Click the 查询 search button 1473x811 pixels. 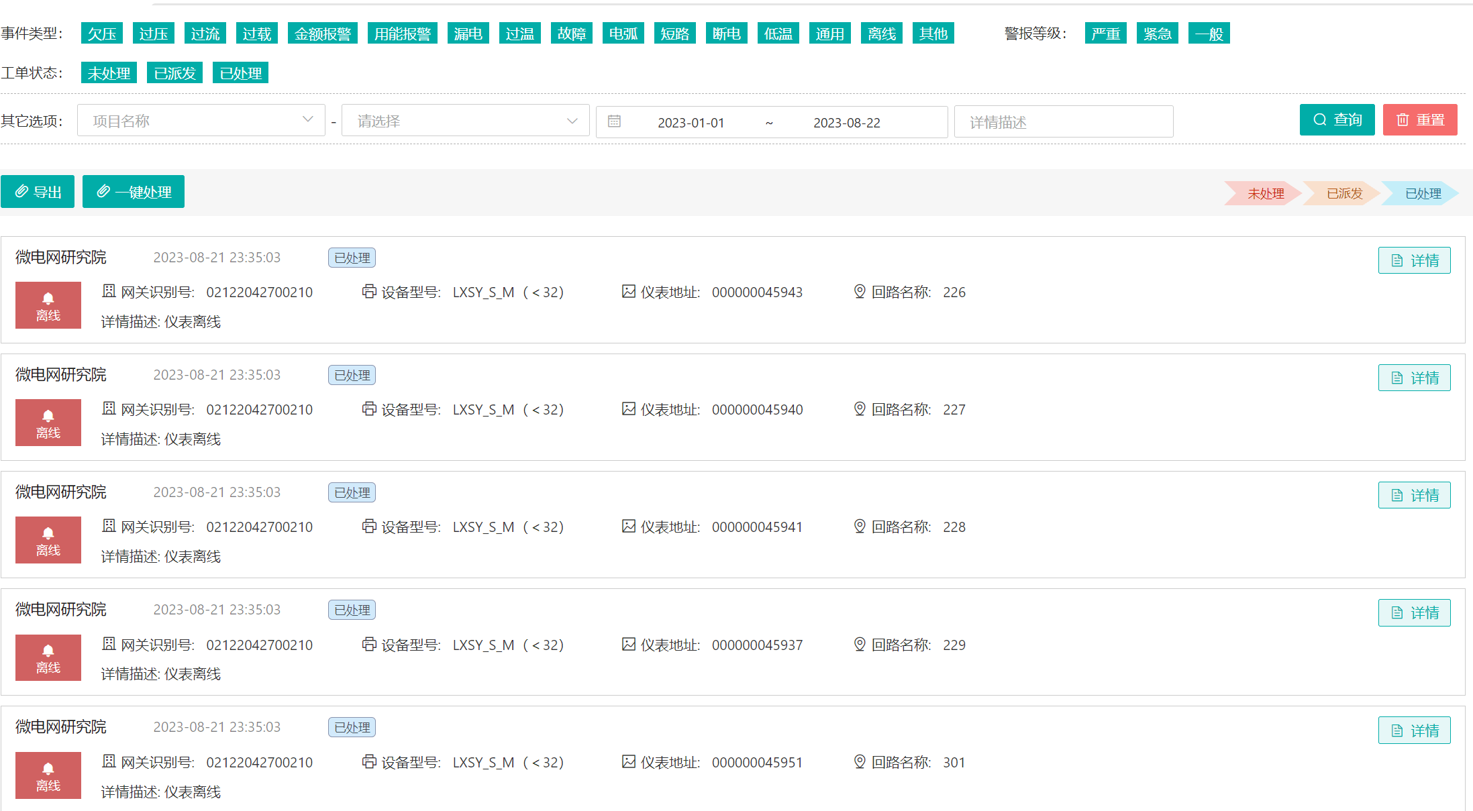(x=1337, y=120)
